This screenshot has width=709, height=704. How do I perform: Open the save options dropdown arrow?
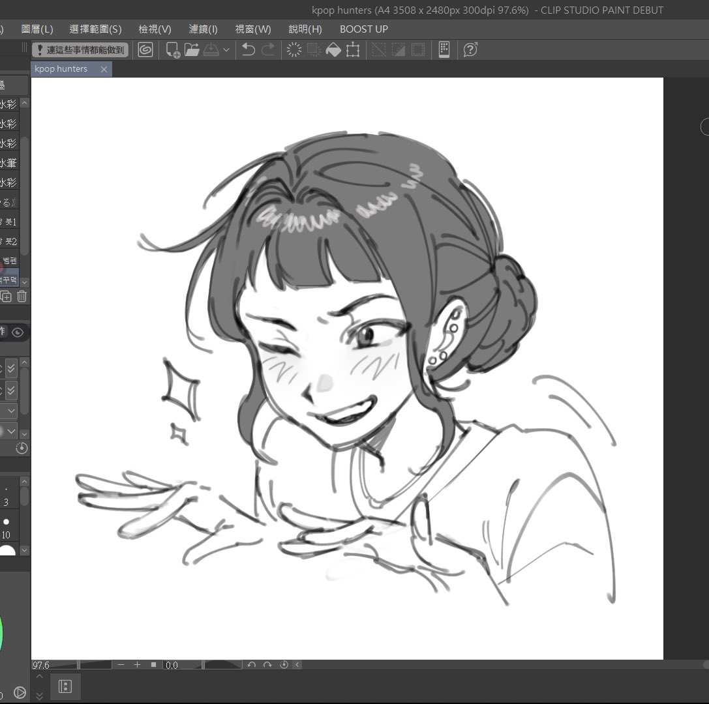[x=226, y=50]
